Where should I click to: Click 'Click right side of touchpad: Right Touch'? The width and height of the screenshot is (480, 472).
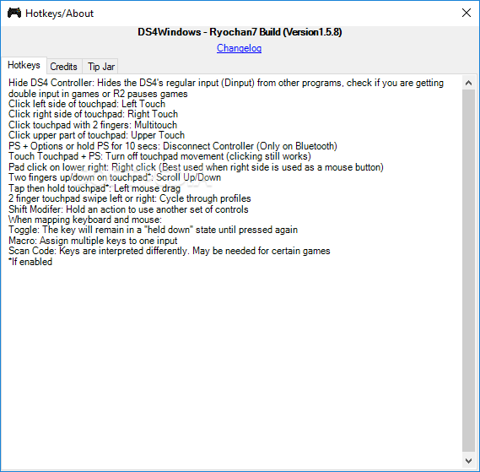(93, 114)
